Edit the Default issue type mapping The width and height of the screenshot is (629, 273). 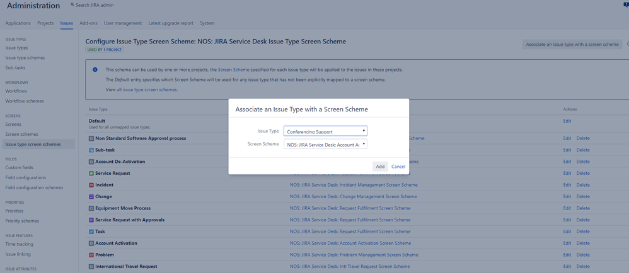coord(567,121)
